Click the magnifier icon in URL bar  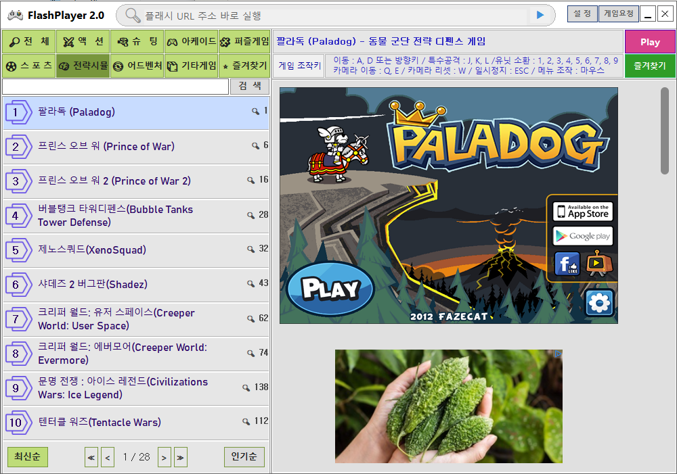point(133,16)
